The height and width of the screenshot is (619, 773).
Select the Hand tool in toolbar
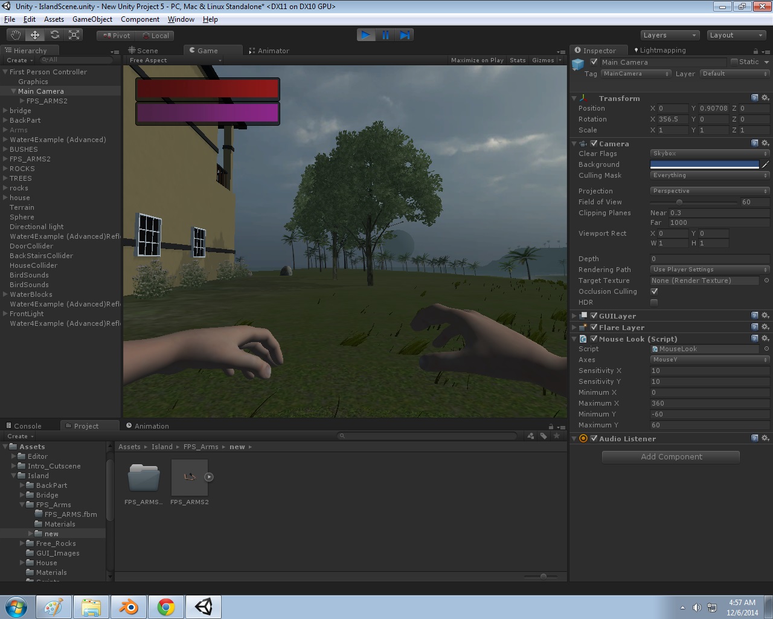[16, 35]
